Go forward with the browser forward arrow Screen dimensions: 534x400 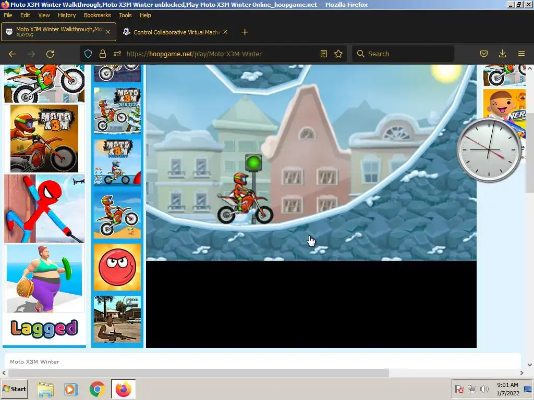(x=31, y=54)
